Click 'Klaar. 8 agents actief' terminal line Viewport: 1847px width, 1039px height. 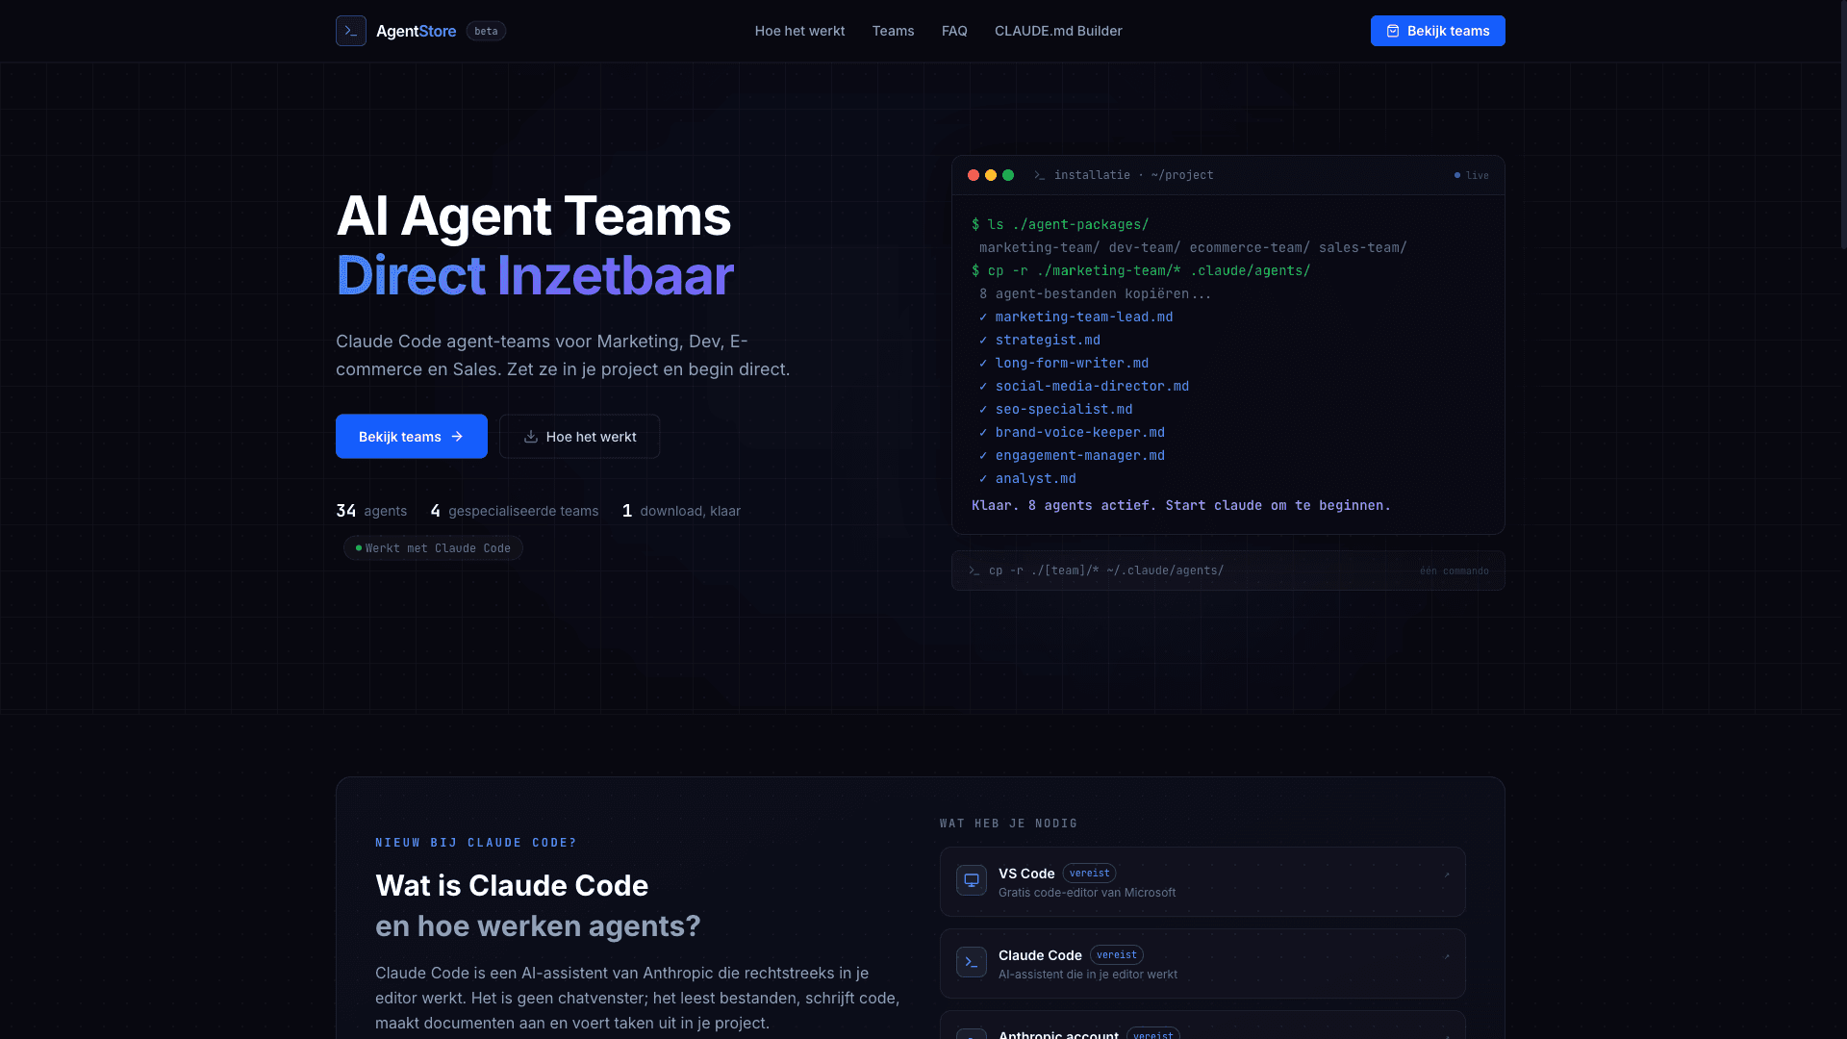coord(1181,505)
